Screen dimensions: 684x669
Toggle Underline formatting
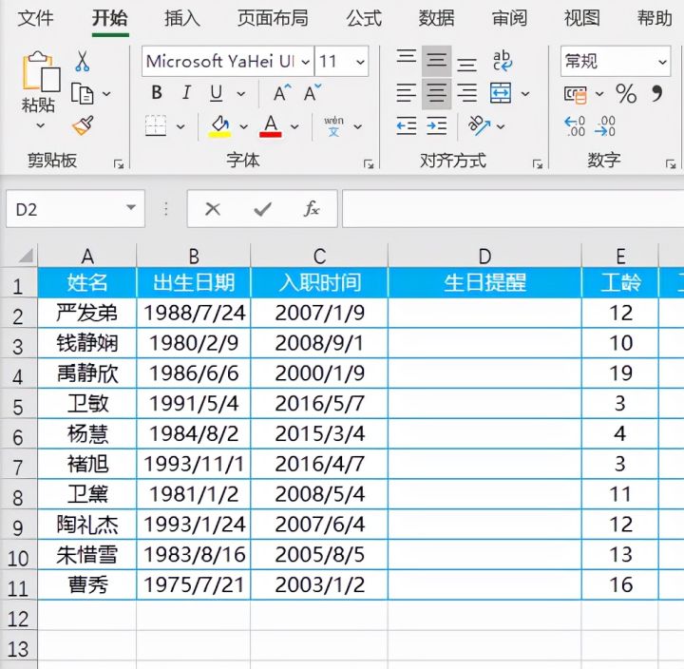click(217, 92)
